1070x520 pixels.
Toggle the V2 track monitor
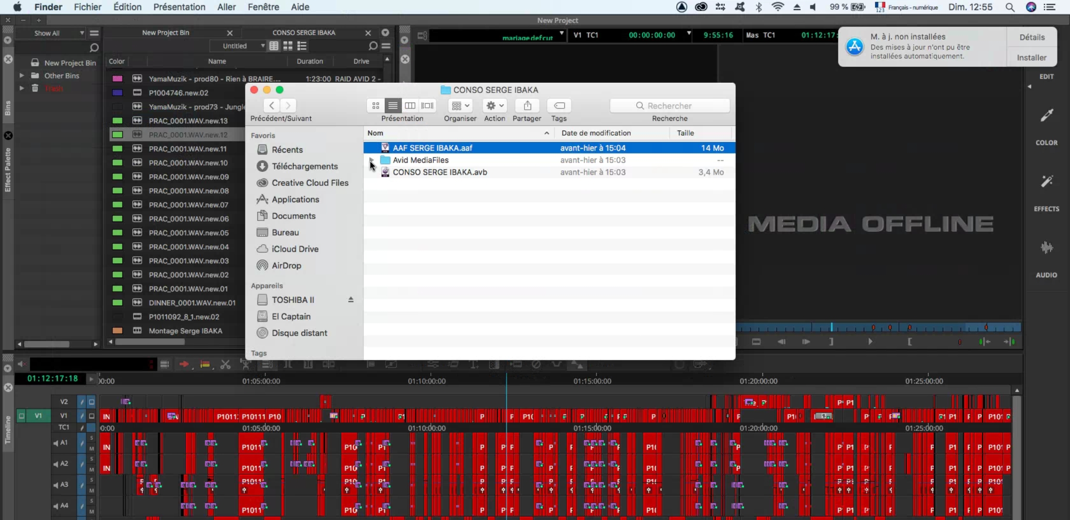pyautogui.click(x=92, y=402)
